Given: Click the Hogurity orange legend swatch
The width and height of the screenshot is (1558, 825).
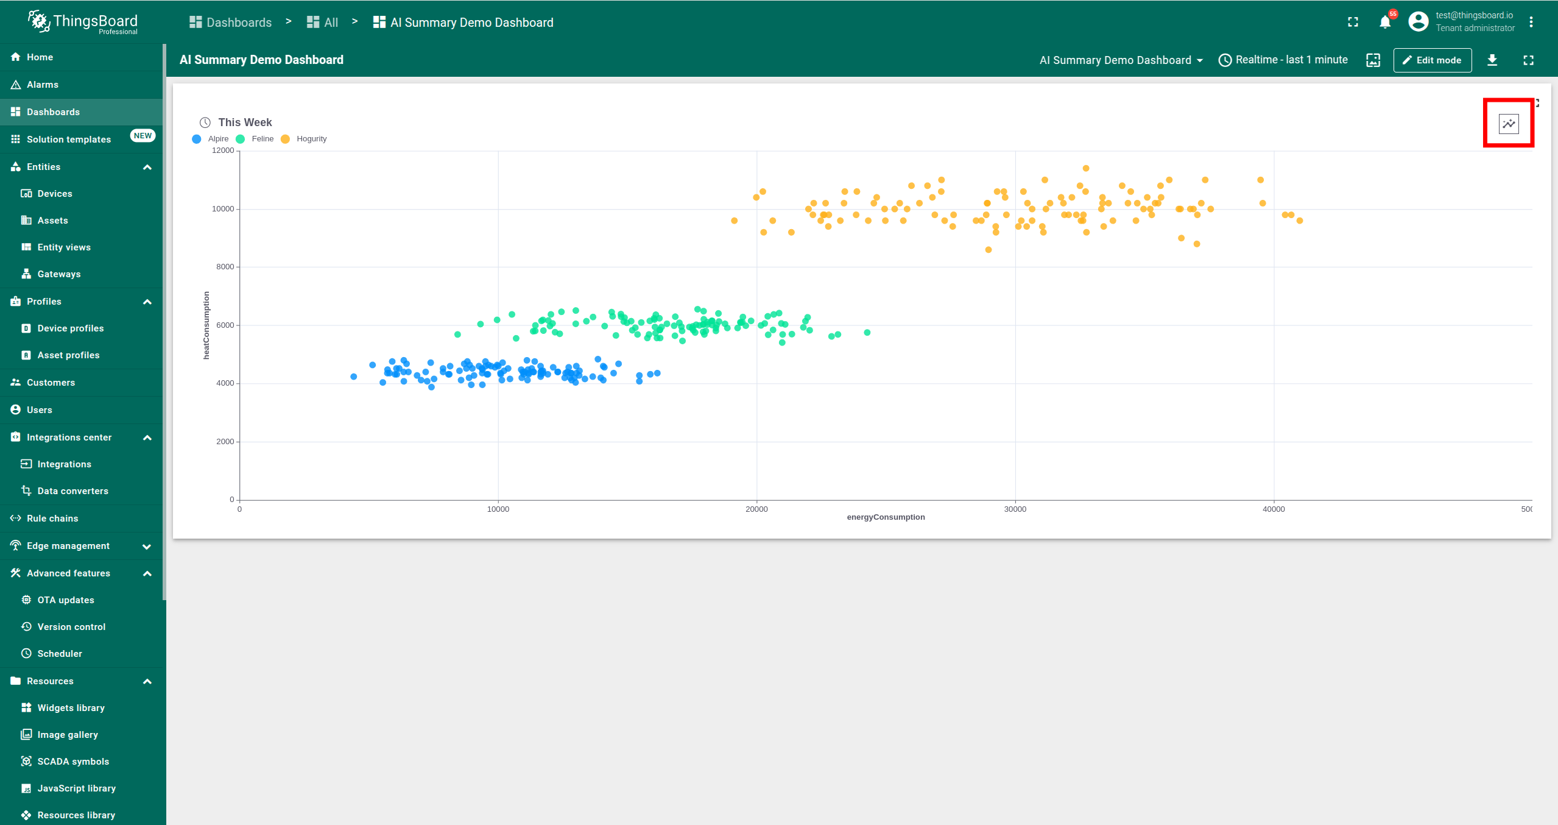Looking at the screenshot, I should [x=285, y=139].
